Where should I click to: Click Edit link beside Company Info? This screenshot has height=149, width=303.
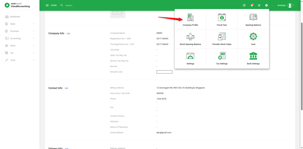tap(68, 34)
